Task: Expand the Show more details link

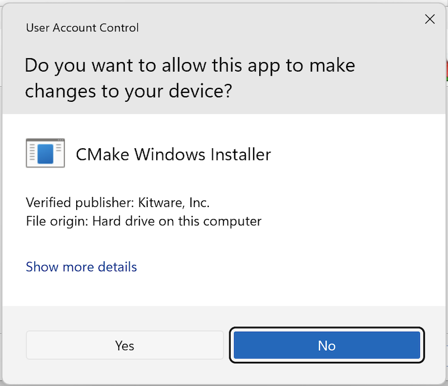Action: [81, 267]
